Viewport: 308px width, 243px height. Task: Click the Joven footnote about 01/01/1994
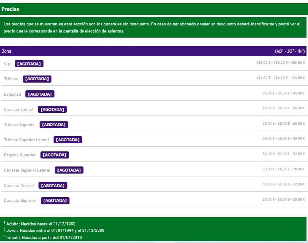pyautogui.click(x=54, y=230)
